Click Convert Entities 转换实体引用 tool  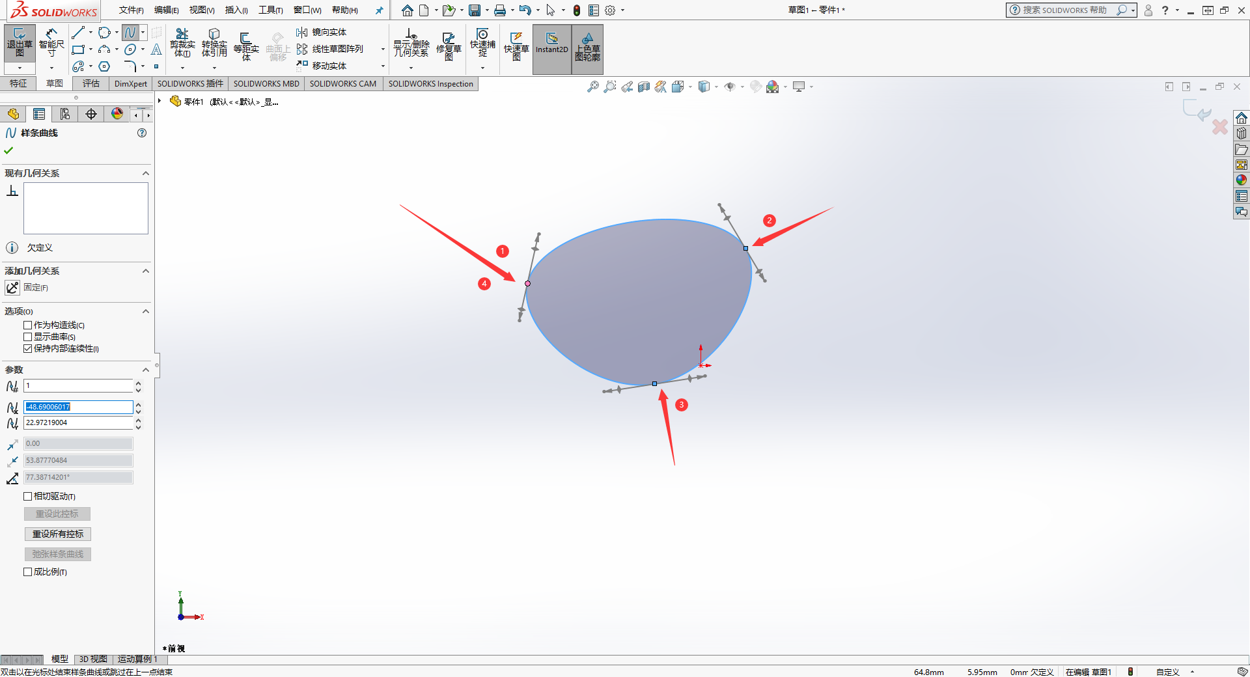(x=214, y=43)
